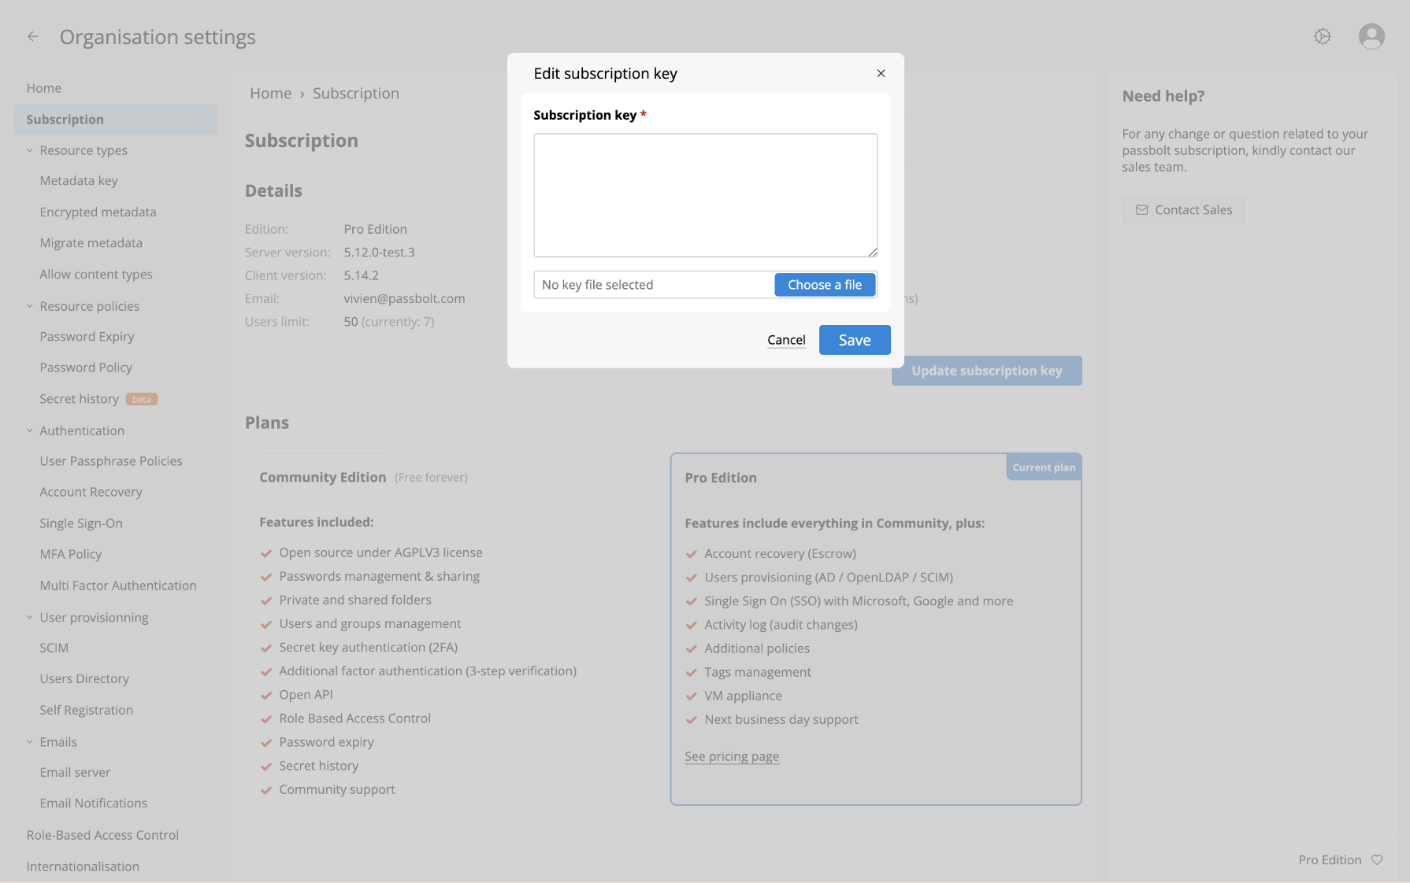This screenshot has height=883, width=1410.
Task: Click the Resource policies section label
Action: coord(90,306)
